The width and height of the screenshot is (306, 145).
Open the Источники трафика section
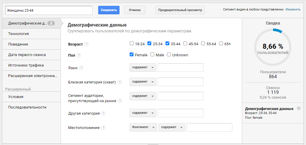[31, 65]
